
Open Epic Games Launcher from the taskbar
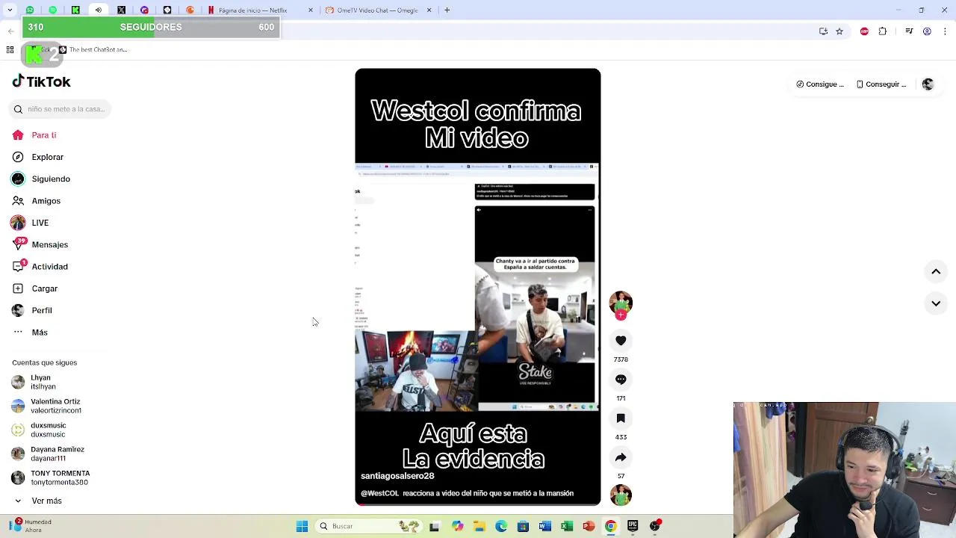pos(633,526)
